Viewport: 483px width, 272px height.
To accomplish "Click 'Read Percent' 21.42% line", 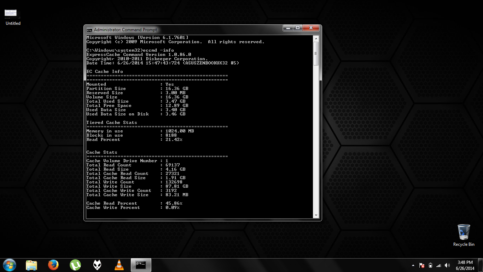I will click(x=134, y=140).
